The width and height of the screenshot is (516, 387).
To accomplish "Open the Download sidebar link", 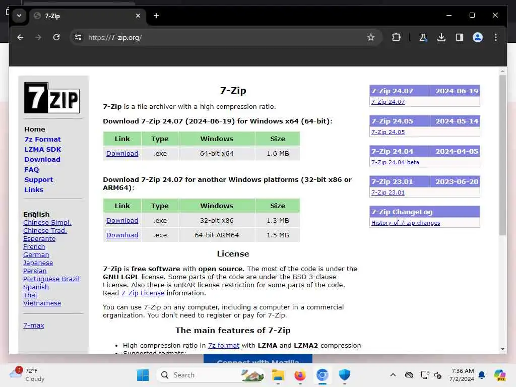I will tap(42, 160).
